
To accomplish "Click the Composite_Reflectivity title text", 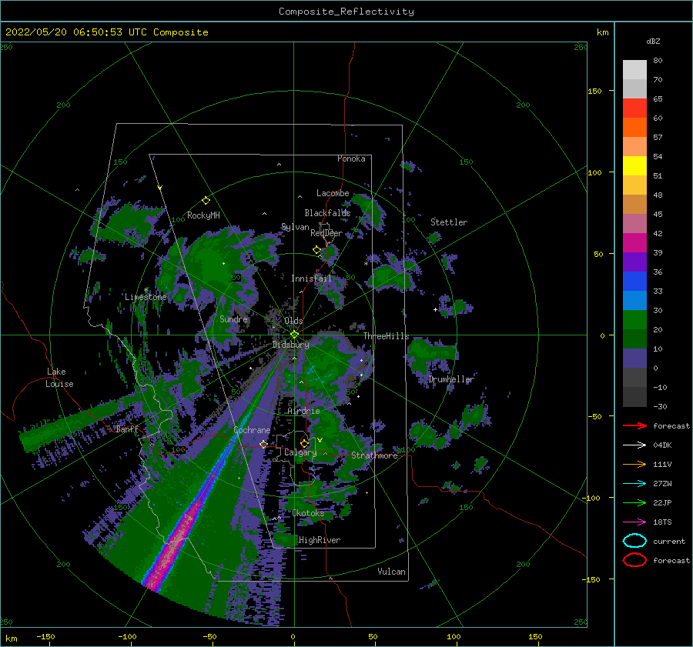I will click(346, 12).
